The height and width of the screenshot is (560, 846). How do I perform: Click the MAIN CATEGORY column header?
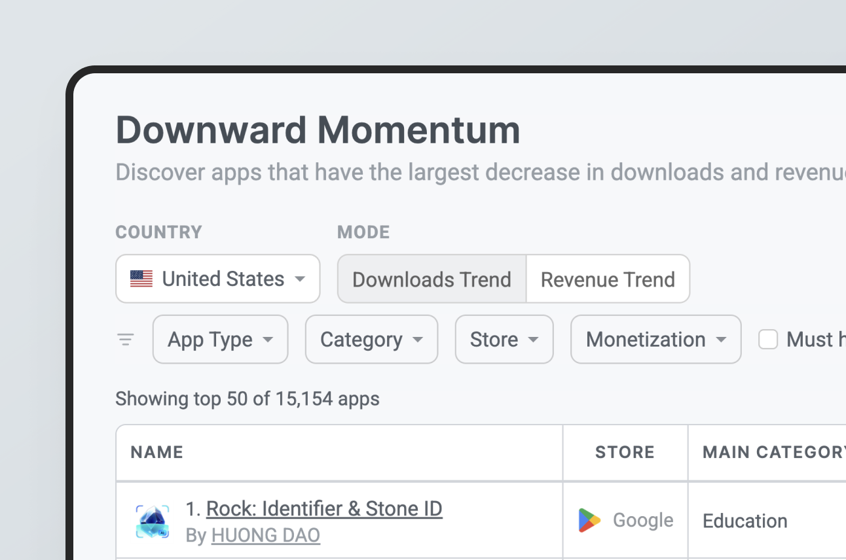click(773, 452)
